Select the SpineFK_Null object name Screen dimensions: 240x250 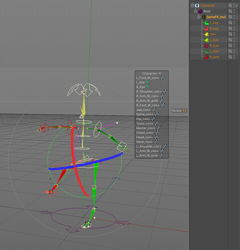[216, 17]
